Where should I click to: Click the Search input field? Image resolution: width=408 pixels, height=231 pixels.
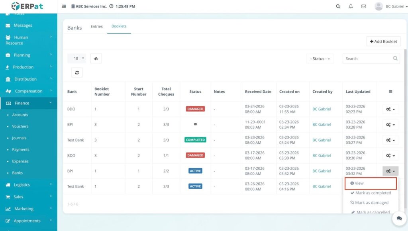click(367, 59)
